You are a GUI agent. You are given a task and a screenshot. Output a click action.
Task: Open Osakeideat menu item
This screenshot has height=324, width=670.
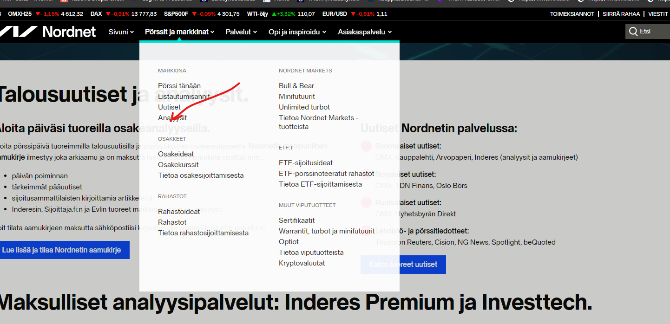pos(176,154)
